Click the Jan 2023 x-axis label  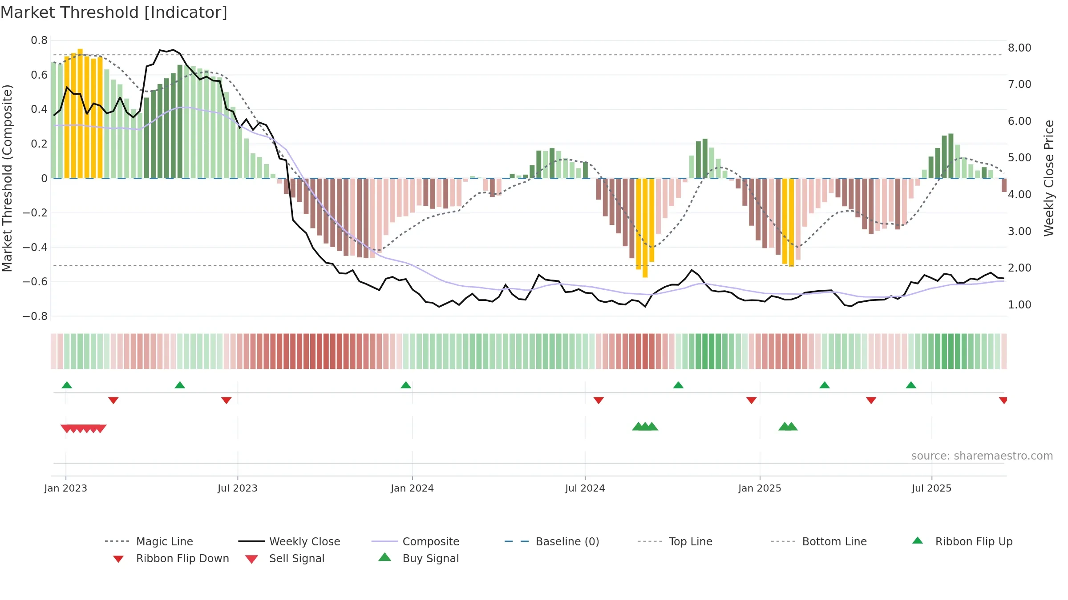pyautogui.click(x=66, y=488)
